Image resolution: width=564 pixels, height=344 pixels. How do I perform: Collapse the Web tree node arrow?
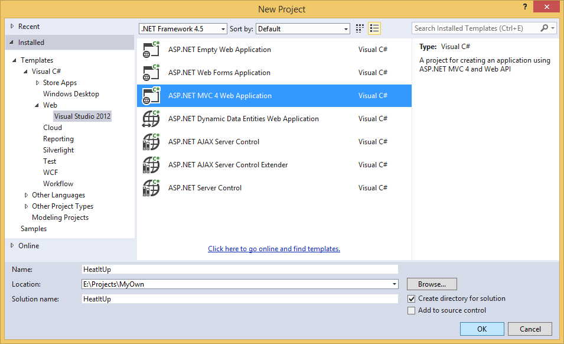[x=37, y=105]
